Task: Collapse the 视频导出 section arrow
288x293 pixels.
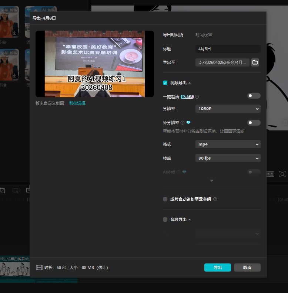Action: tap(190, 83)
